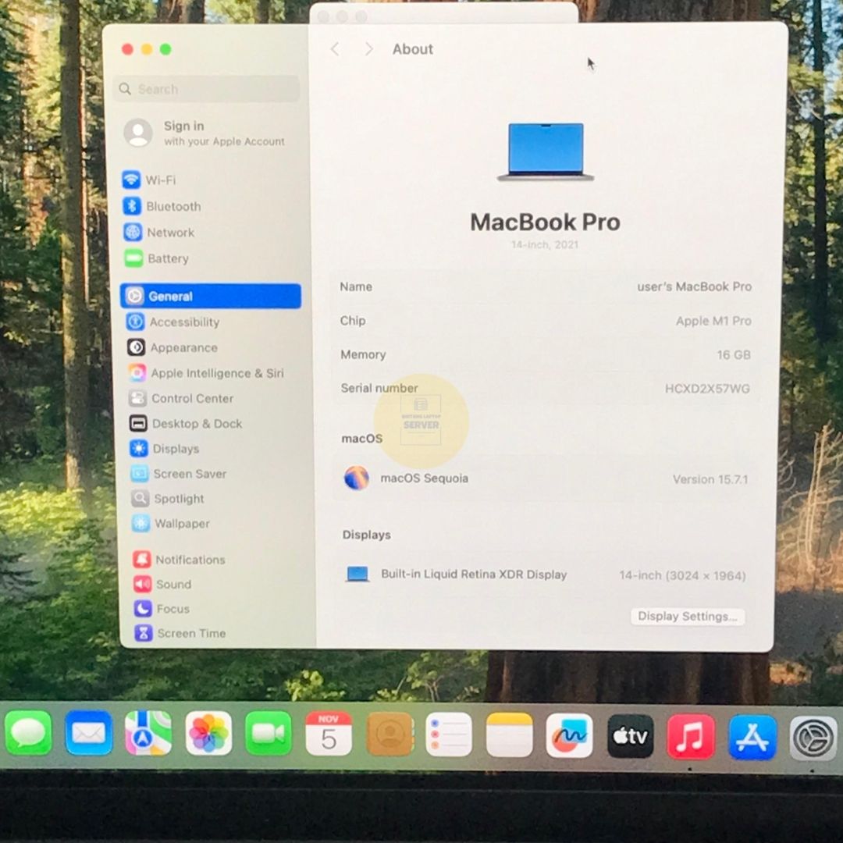This screenshot has height=843, width=843.
Task: Open the App Store from Dock
Action: click(x=752, y=737)
